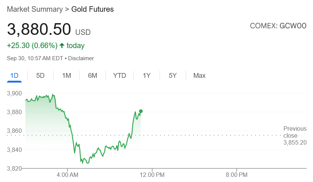Select the YTD range tab
Screen dimensions: 313x182
click(120, 76)
